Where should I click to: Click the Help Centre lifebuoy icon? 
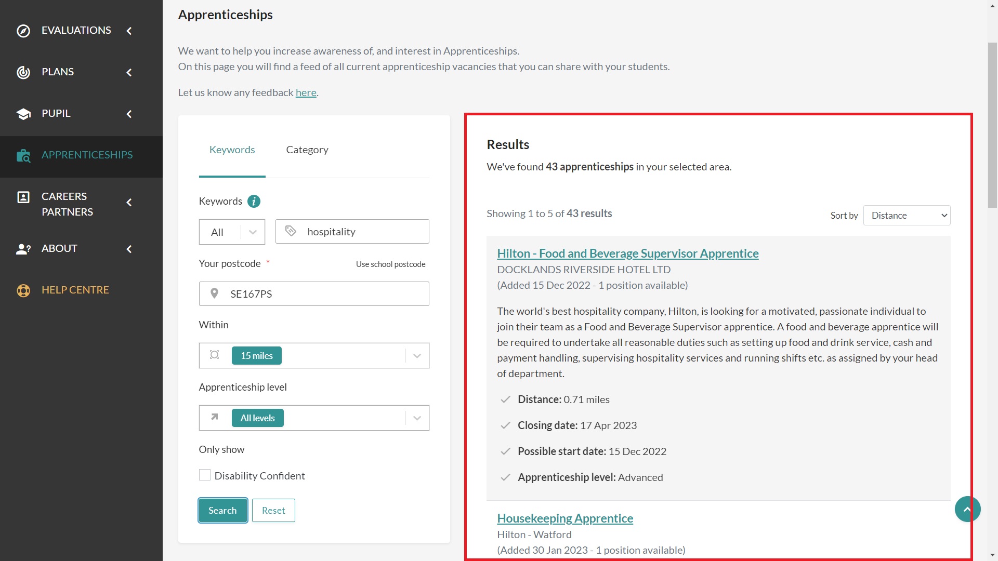23,290
